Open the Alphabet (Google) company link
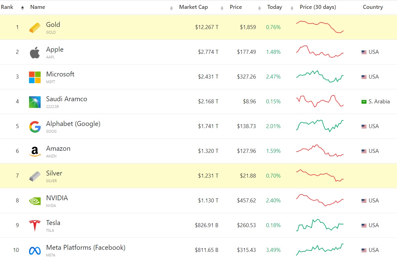 [x=73, y=124]
